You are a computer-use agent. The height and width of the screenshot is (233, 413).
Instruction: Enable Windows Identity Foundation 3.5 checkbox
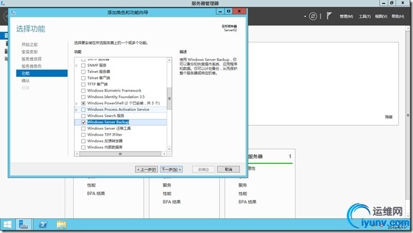(x=83, y=97)
